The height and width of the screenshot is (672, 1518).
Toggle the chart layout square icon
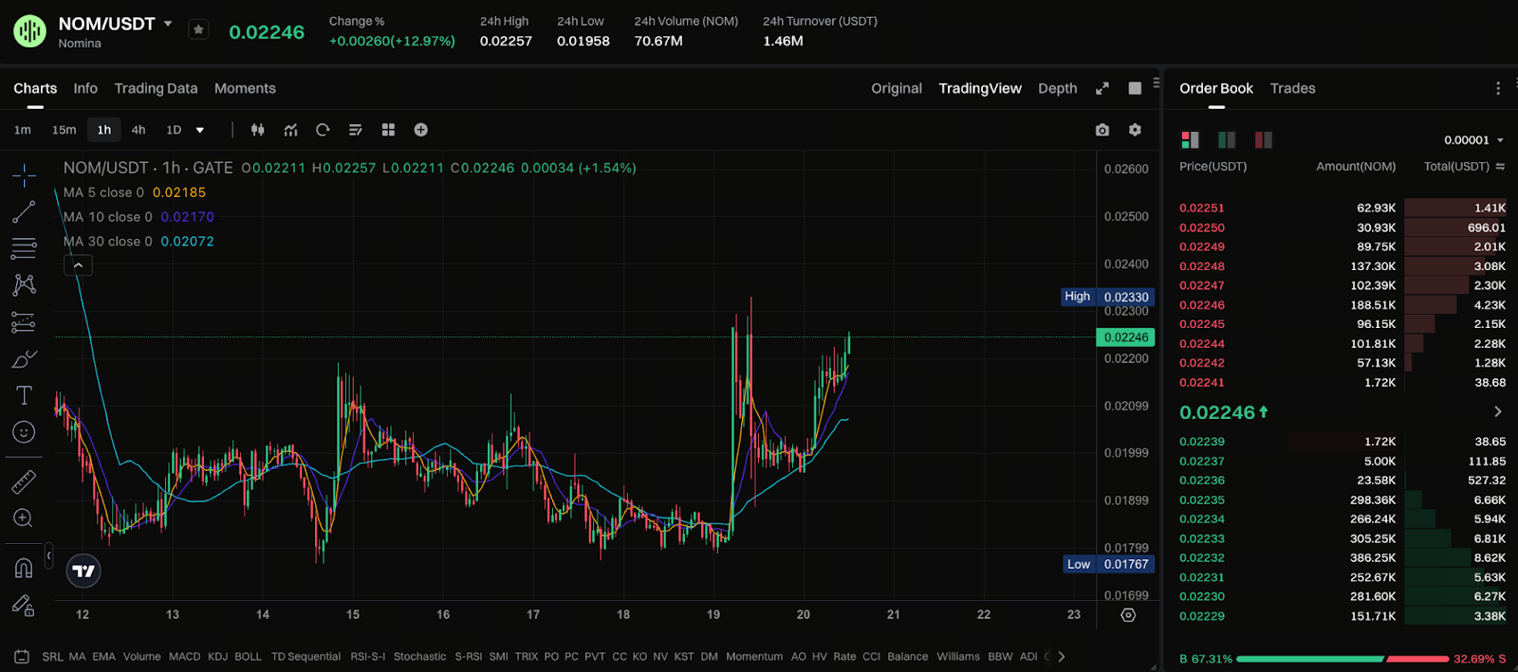pyautogui.click(x=1135, y=88)
